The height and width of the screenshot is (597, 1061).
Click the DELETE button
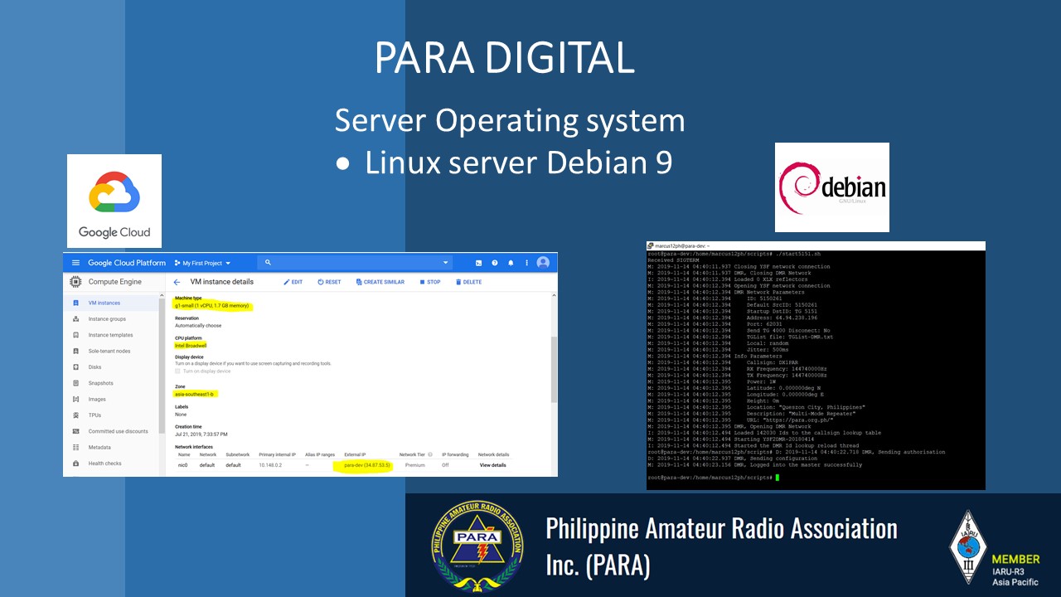(469, 282)
